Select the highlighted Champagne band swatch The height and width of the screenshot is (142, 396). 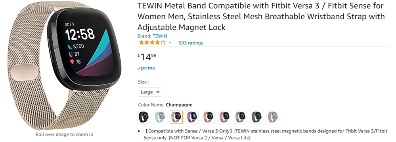click(176, 117)
